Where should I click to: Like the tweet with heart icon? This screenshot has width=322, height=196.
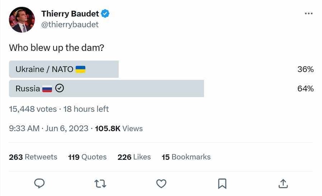click(161, 184)
